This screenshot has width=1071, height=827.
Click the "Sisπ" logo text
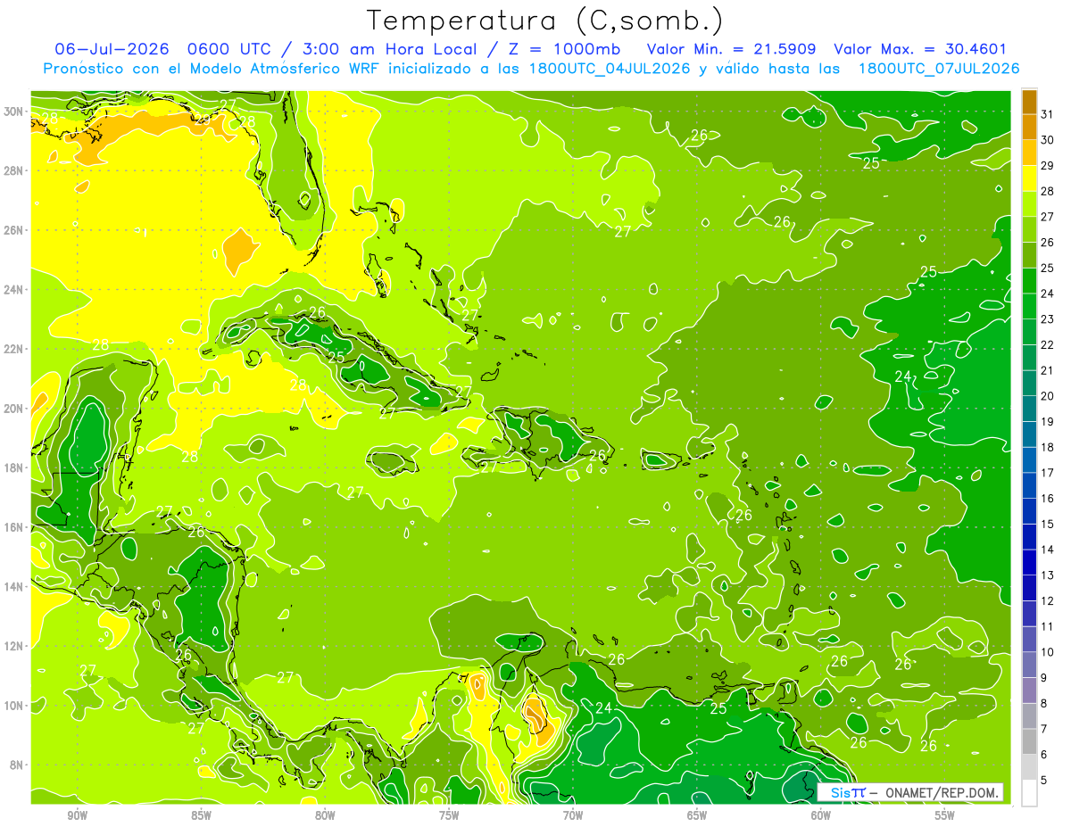(x=848, y=792)
